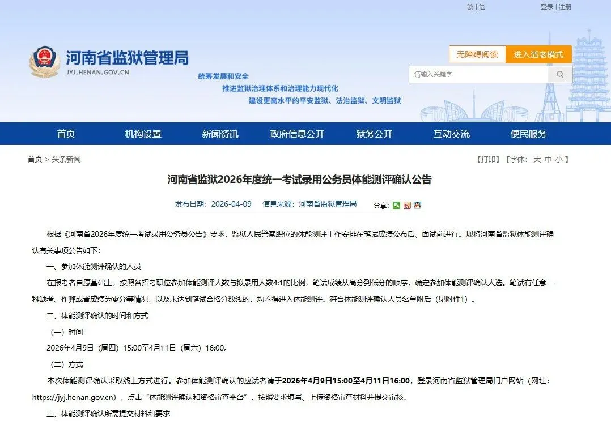Open the 互动交流 navigation tab
The width and height of the screenshot is (611, 422).
pos(451,134)
